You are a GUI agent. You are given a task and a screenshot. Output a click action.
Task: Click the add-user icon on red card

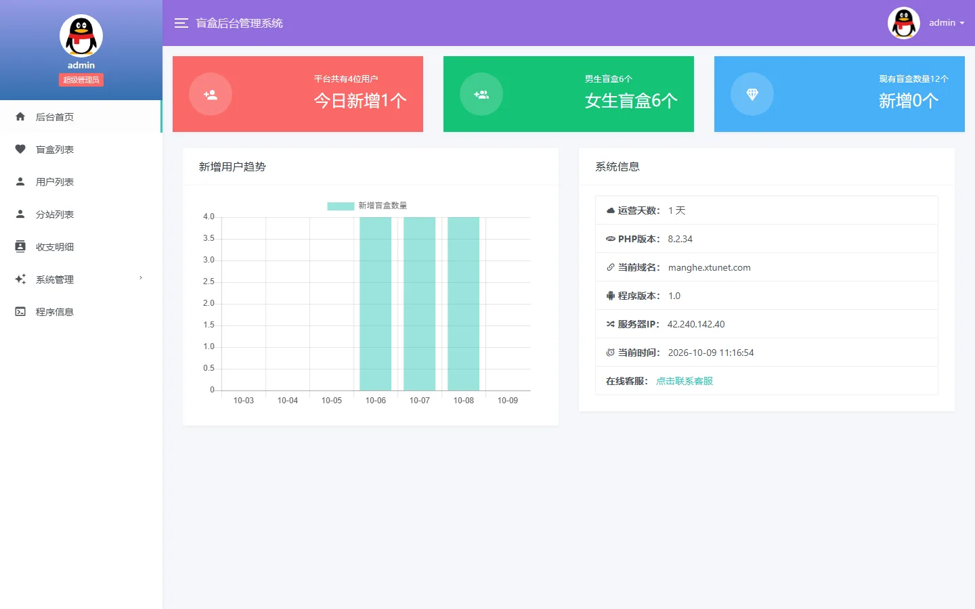(211, 94)
